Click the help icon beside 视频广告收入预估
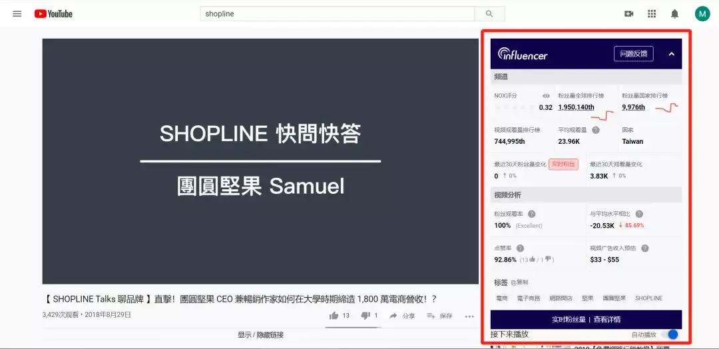 [x=644, y=248]
